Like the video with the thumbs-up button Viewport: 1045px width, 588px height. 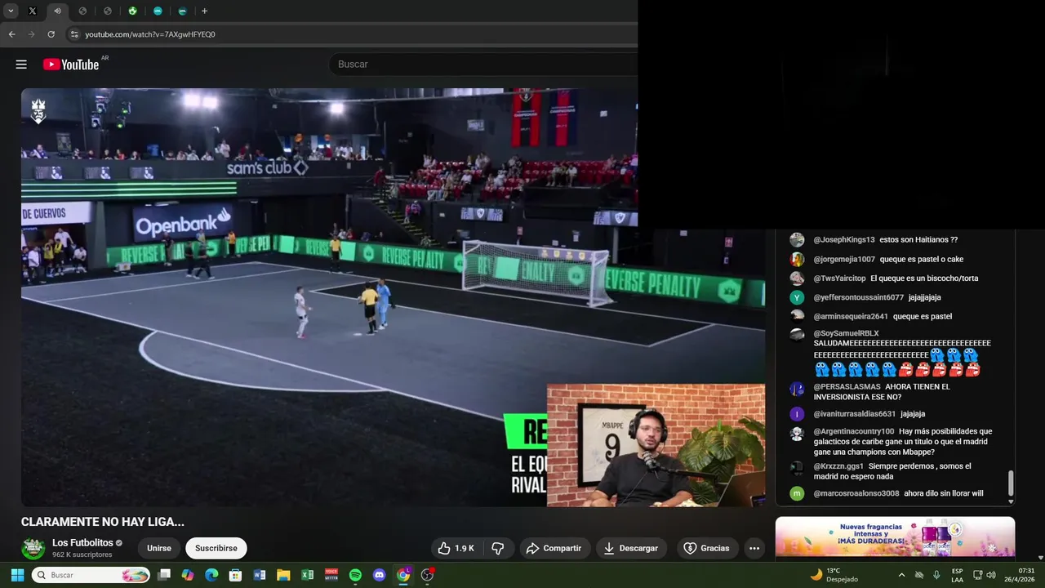(x=456, y=548)
